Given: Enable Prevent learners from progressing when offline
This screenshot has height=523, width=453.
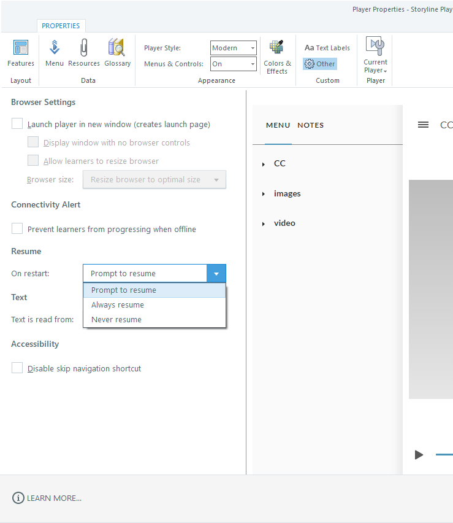Looking at the screenshot, I should point(17,228).
